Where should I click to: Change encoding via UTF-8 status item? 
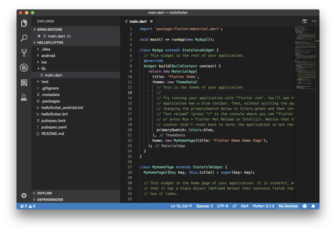222,206
